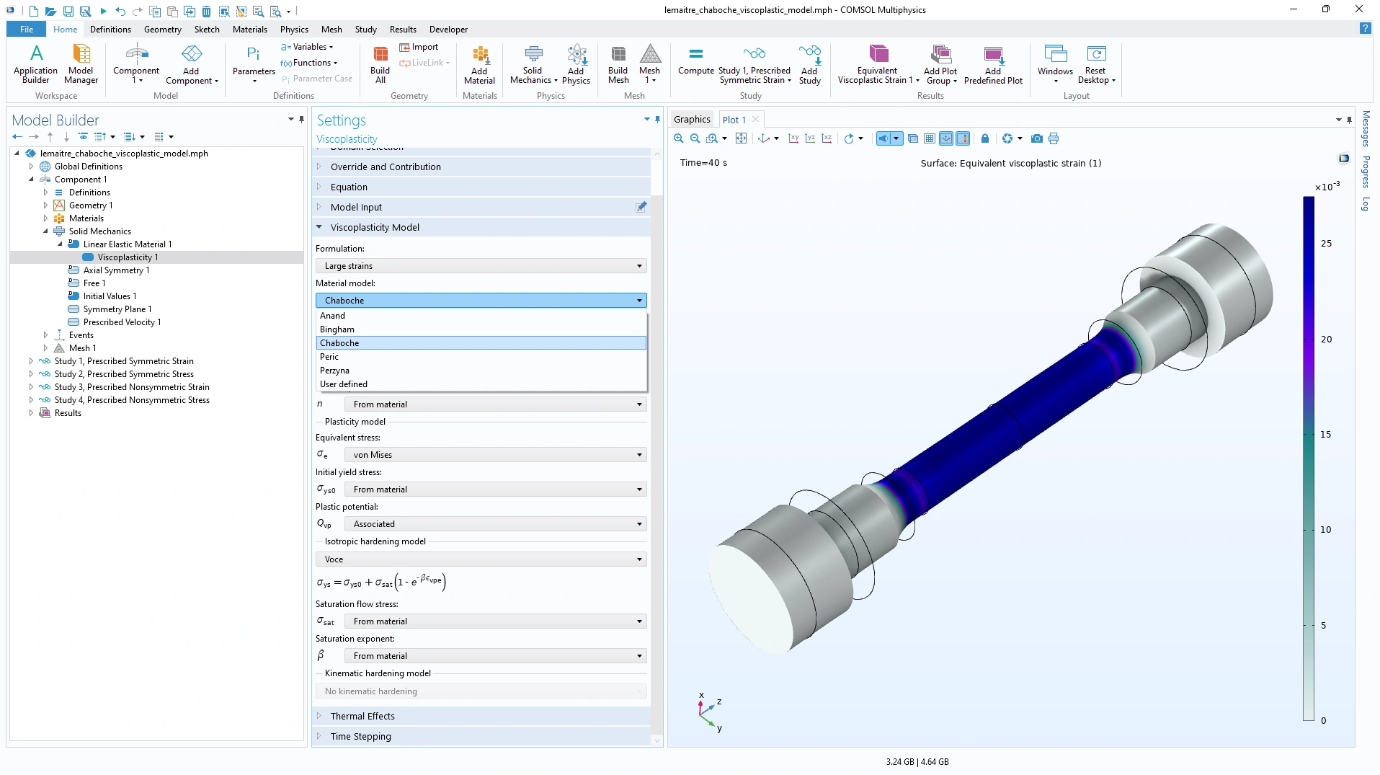Image resolution: width=1380 pixels, height=775 pixels.
Task: Click the camera image snapshot icon
Action: point(1036,139)
